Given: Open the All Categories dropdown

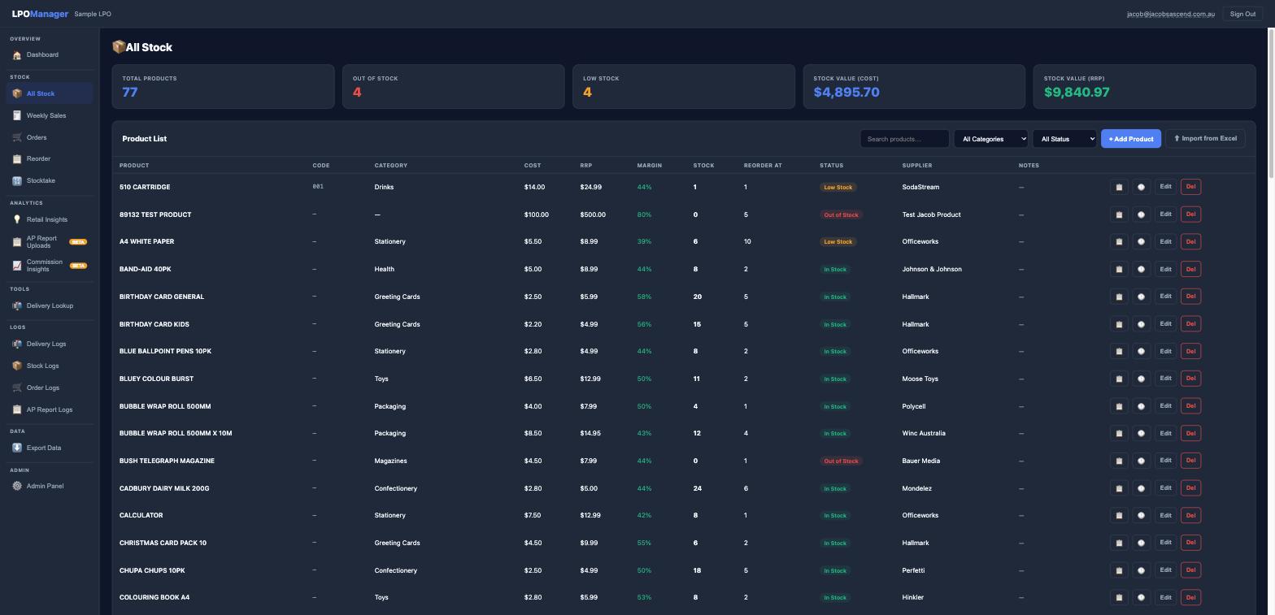Looking at the screenshot, I should 990,139.
